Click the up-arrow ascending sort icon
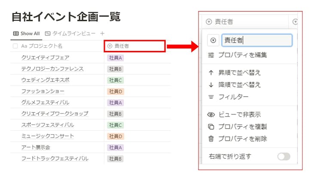Image resolution: width=330 pixels, height=185 pixels. click(211, 73)
